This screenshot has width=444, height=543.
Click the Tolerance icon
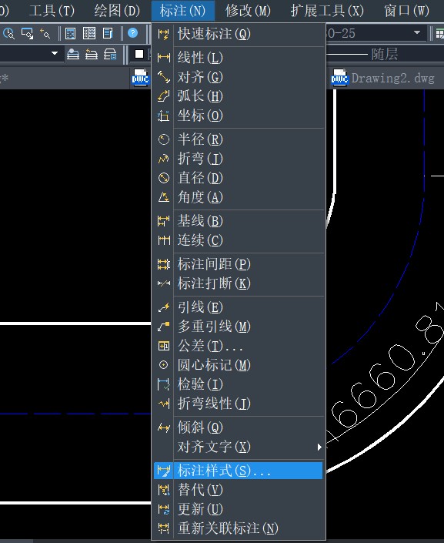pyautogui.click(x=163, y=346)
